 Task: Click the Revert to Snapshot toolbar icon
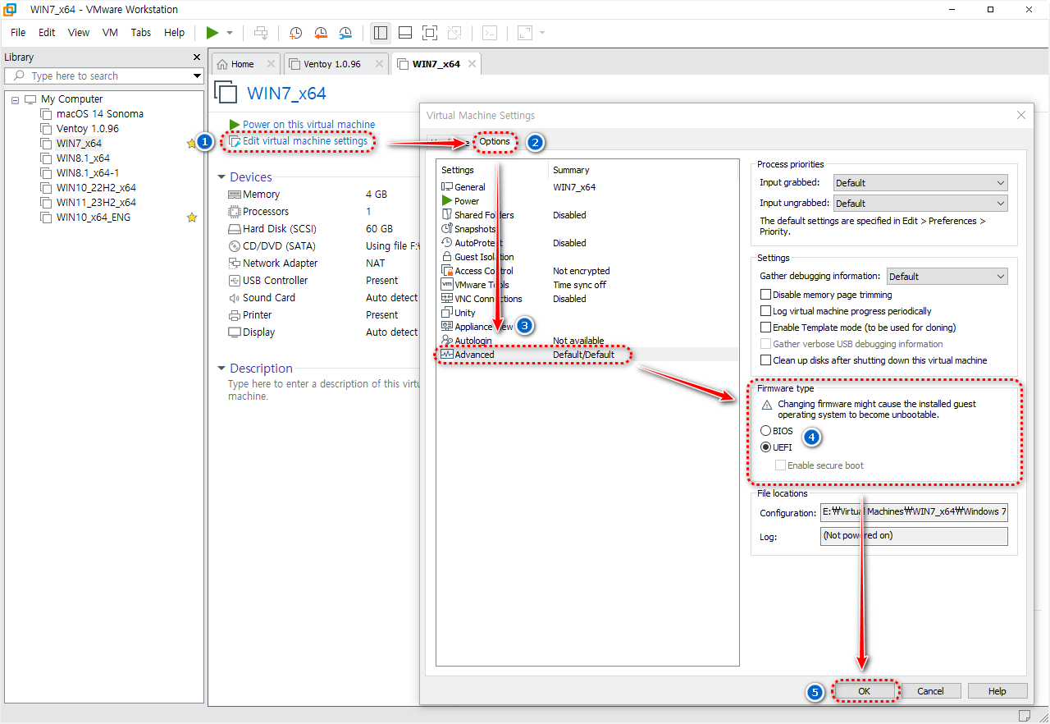(321, 33)
